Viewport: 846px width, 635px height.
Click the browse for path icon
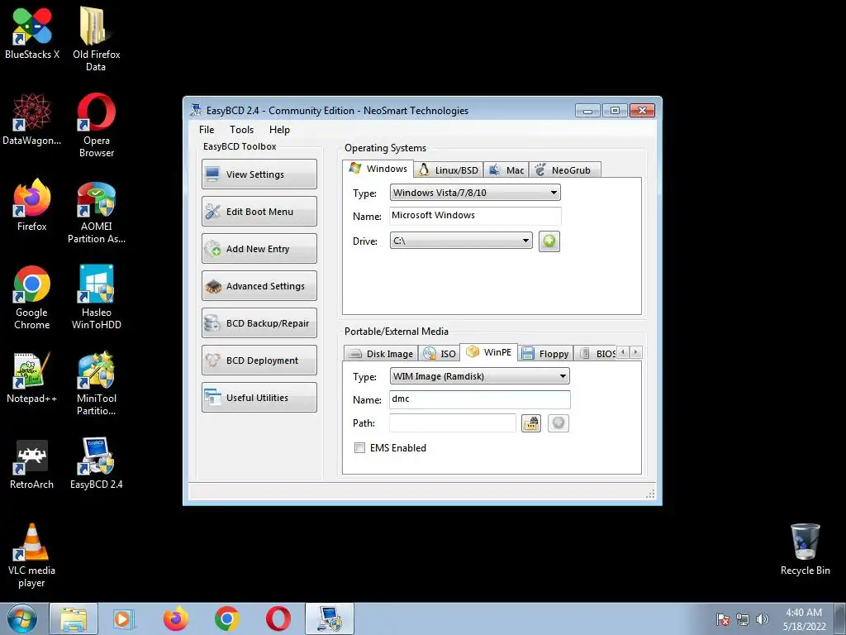tap(531, 423)
